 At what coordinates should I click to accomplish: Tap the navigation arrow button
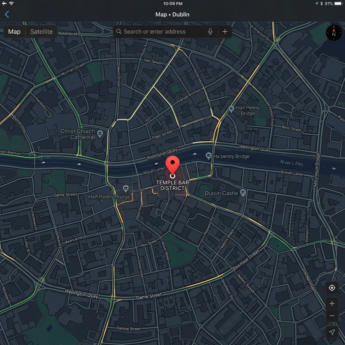coord(332,332)
